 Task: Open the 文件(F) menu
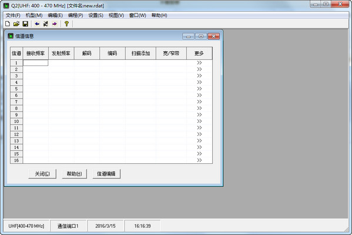(x=13, y=15)
